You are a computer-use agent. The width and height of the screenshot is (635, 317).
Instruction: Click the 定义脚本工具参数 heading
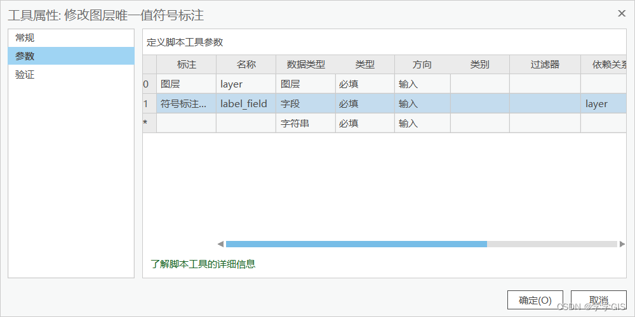pos(185,42)
